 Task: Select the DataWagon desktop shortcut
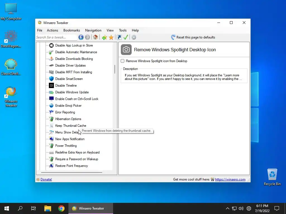tap(11, 39)
